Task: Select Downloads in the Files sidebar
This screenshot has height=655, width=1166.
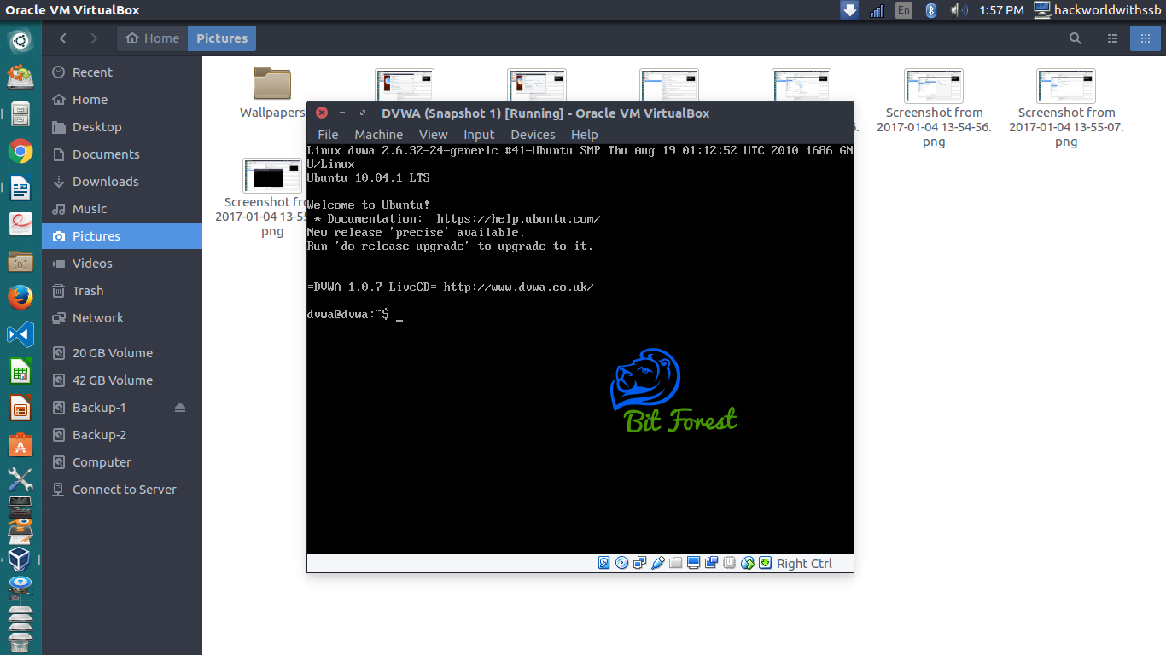Action: click(x=122, y=182)
